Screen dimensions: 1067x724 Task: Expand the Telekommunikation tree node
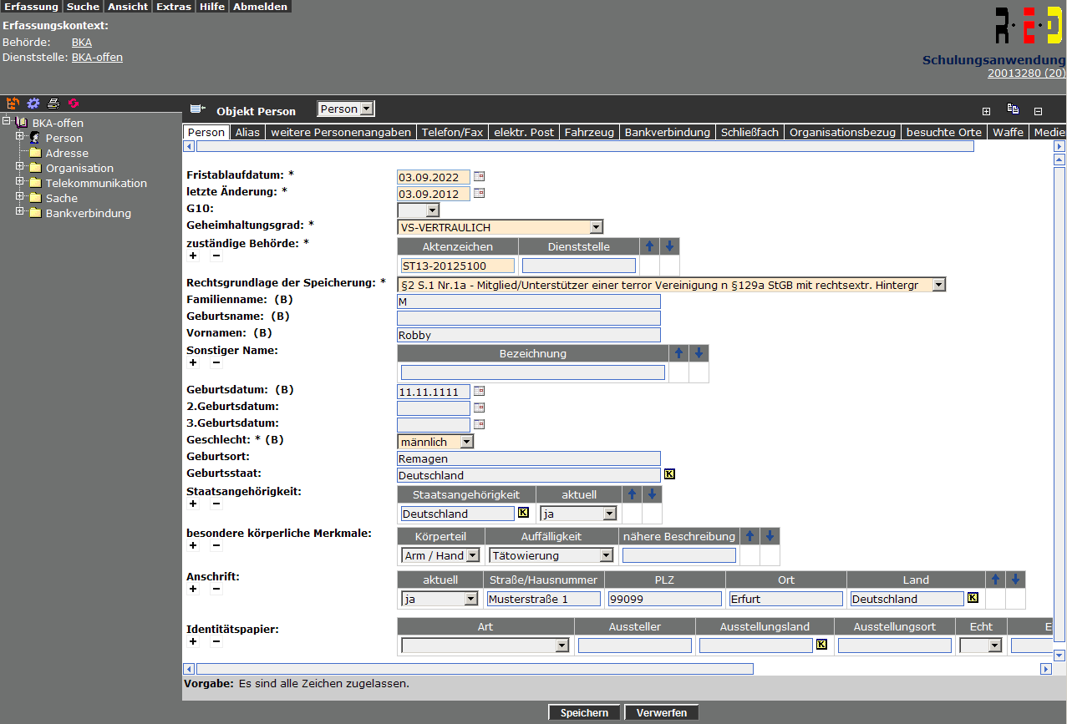[20, 183]
